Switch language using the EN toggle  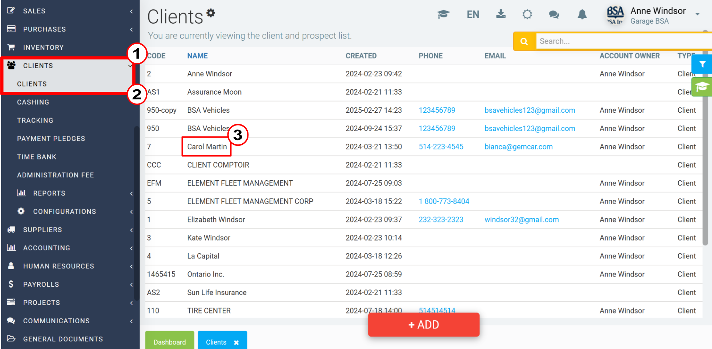[473, 15]
